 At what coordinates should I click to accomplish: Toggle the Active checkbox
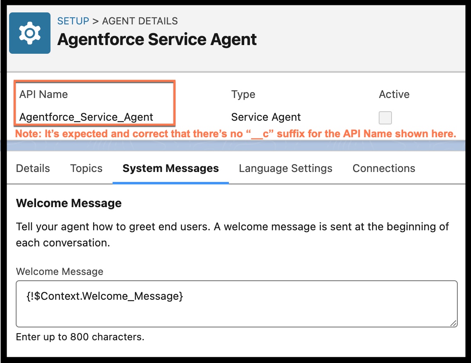coord(385,118)
